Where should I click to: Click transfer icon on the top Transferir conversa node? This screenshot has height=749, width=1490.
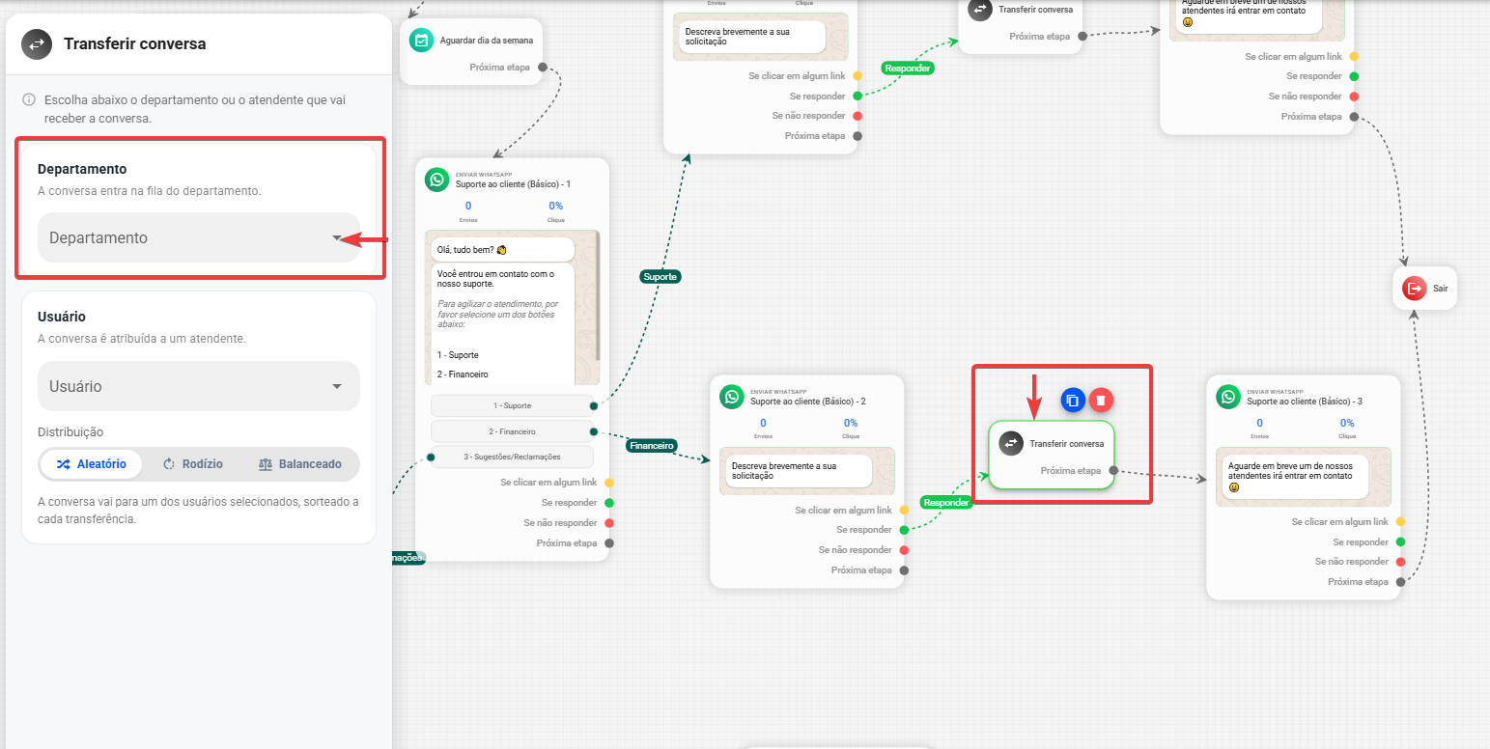[979, 10]
